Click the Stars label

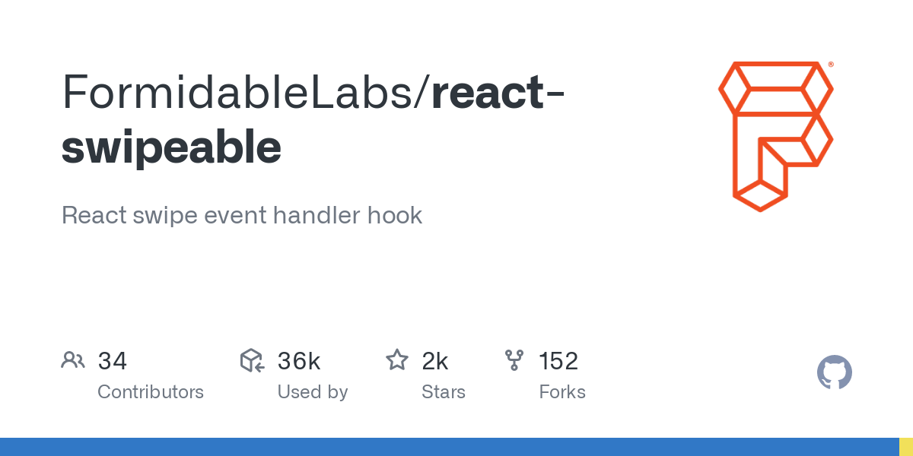(x=444, y=392)
